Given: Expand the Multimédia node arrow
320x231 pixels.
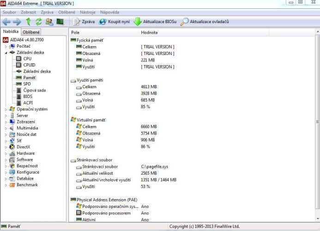Looking at the screenshot, I should pyautogui.click(x=6, y=129).
